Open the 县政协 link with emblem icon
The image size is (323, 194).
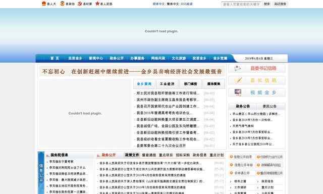click(67, 4)
